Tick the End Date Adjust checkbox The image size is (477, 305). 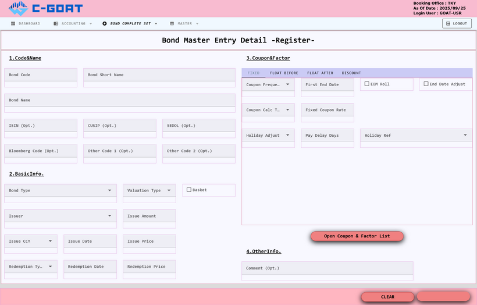point(426,84)
